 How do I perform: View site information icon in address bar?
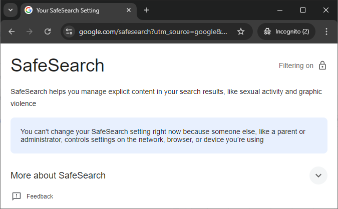tap(69, 31)
